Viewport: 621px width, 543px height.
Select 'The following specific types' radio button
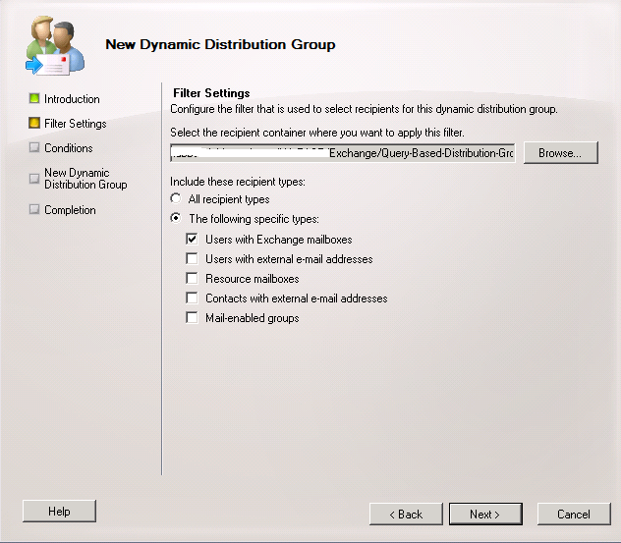176,219
